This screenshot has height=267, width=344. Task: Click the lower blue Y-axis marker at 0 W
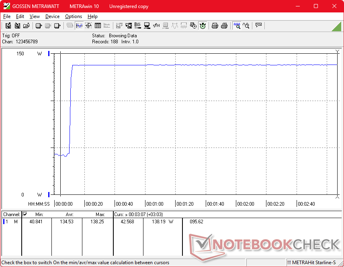(x=49, y=194)
